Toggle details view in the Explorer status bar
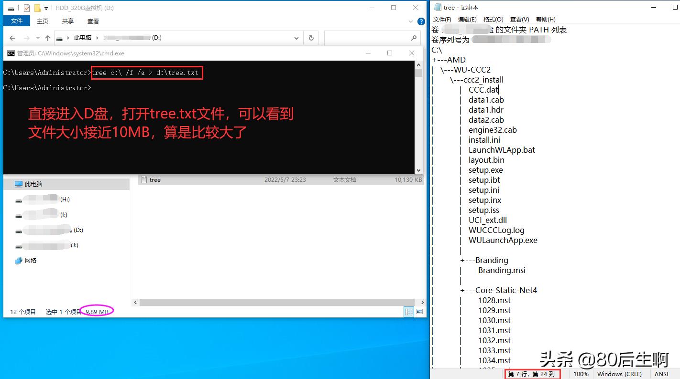 (409, 311)
